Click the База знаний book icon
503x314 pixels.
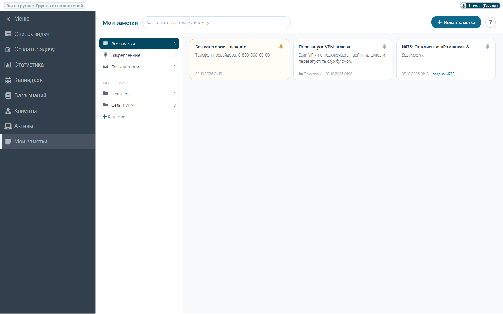(x=8, y=96)
